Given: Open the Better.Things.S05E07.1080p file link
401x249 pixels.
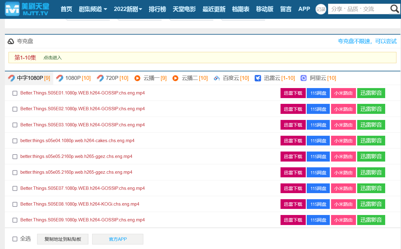Looking at the screenshot, I should click(x=82, y=188).
